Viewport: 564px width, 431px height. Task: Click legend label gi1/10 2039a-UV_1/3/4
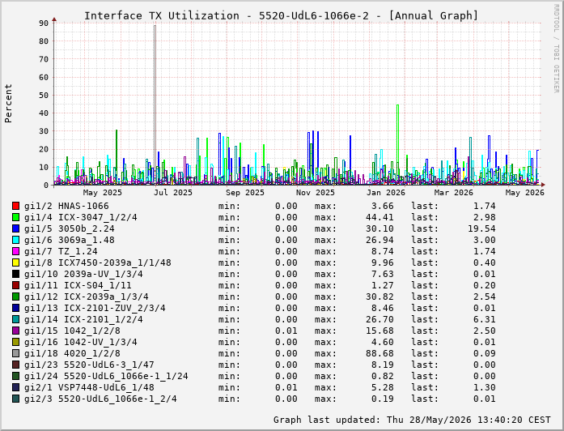tap(83, 274)
